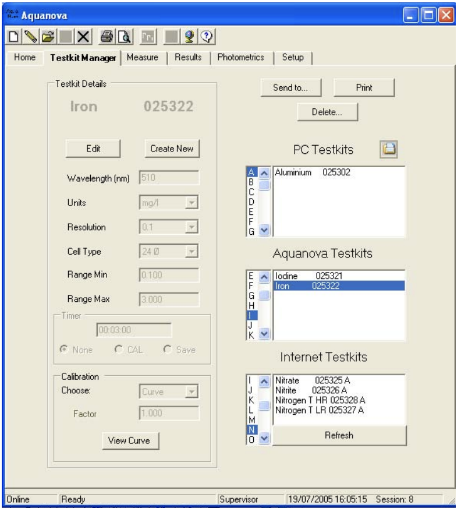
Task: Click the Aquanova Testkits scroll down arrow
Action: [x=264, y=334]
